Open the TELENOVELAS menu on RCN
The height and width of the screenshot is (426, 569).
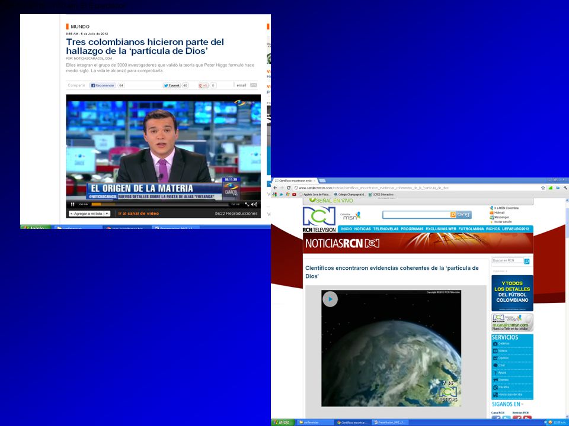point(386,229)
